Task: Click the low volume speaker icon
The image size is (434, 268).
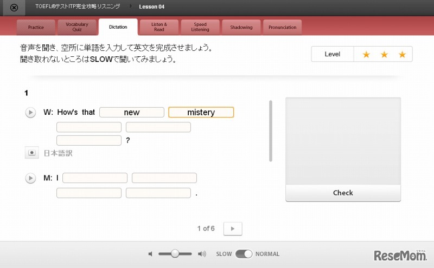Action: 150,254
